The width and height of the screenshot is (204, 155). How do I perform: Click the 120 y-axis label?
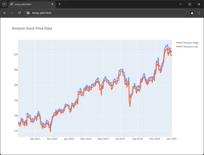16,131
